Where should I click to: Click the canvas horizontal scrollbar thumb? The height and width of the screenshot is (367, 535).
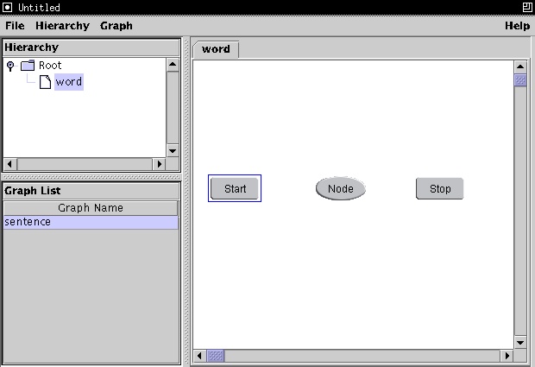coord(216,356)
